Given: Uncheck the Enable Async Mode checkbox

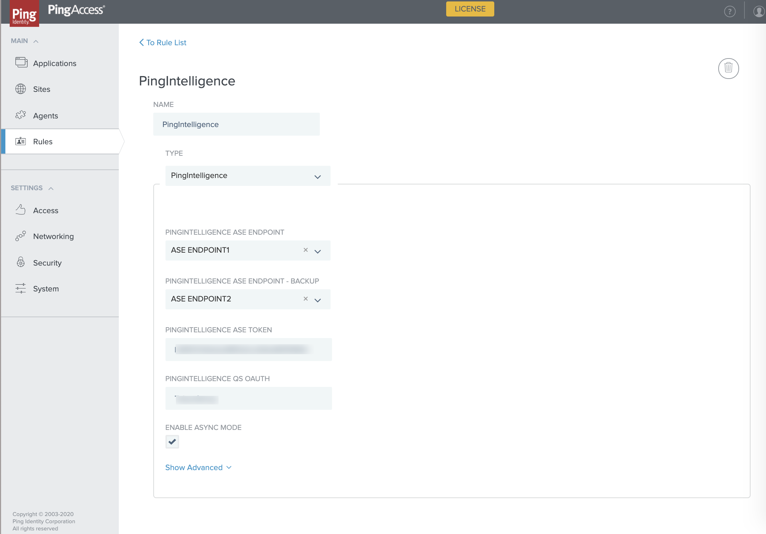Looking at the screenshot, I should 172,441.
